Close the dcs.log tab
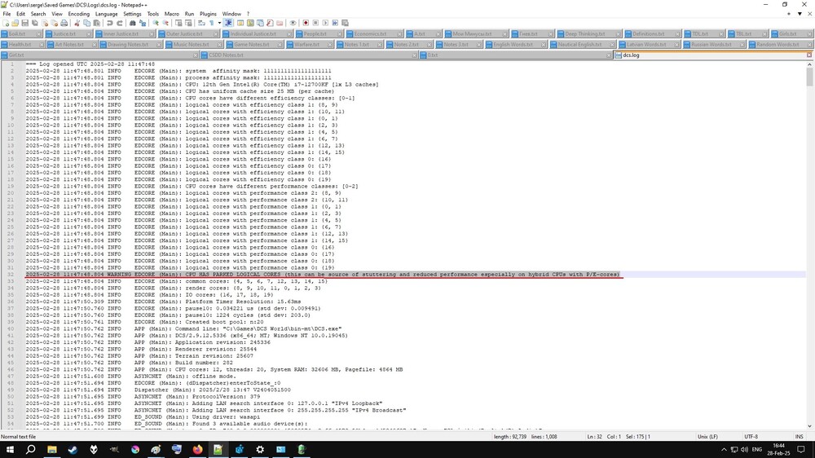815x458 pixels. pyautogui.click(x=808, y=55)
